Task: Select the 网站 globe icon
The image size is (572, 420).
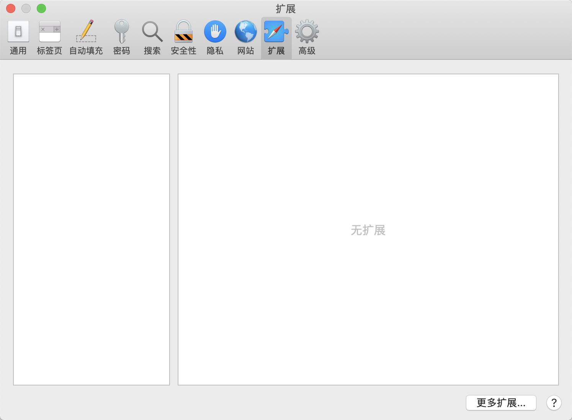Action: [245, 38]
